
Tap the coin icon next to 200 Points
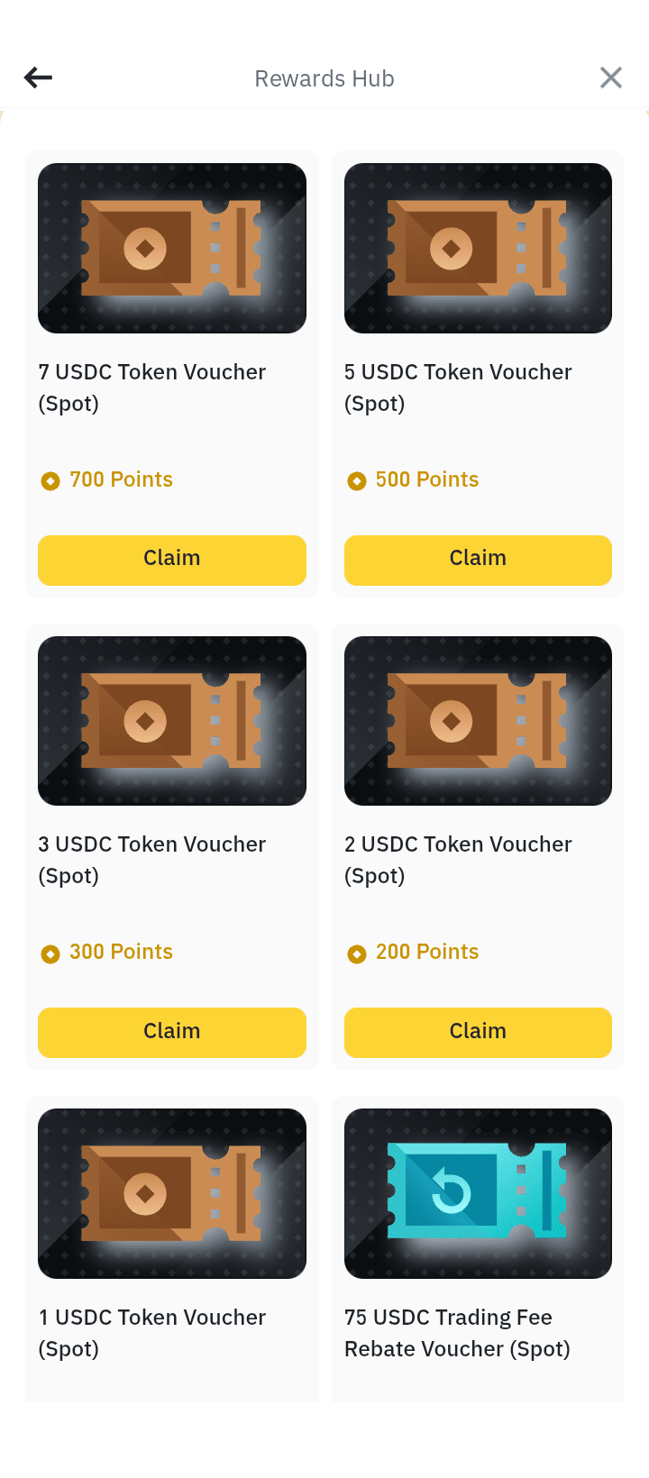click(x=357, y=953)
